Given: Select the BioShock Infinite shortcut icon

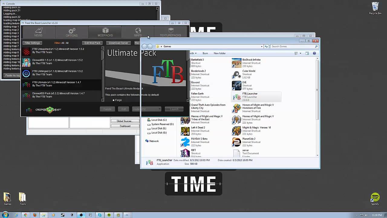Looking at the screenshot, I should click(236, 63).
